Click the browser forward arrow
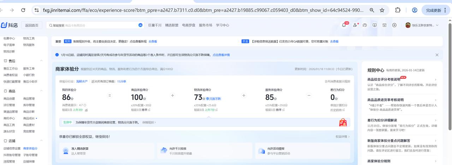 click(x=12, y=10)
